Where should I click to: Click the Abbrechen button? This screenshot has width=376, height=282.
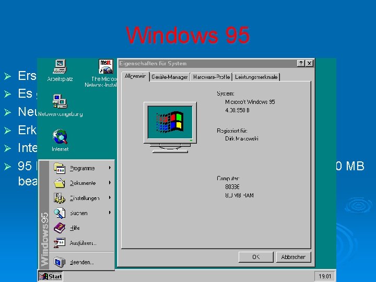(293, 257)
